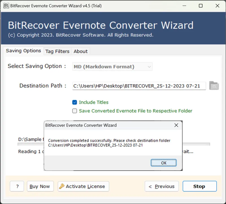
Task: Switch to the Tag Filters tab
Action: coord(57,51)
